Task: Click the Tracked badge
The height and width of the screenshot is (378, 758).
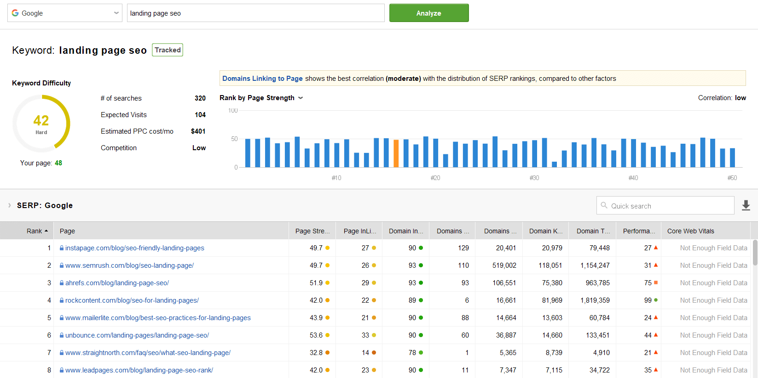Action: tap(168, 50)
